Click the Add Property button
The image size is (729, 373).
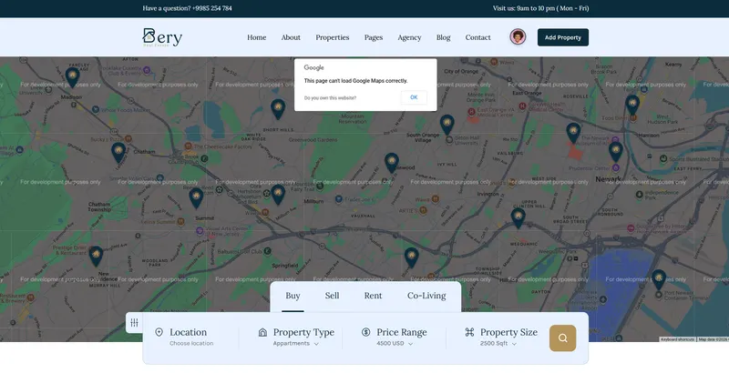pos(563,37)
